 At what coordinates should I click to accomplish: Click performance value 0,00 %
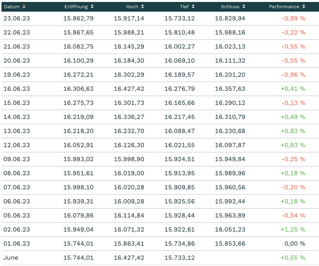click(295, 243)
